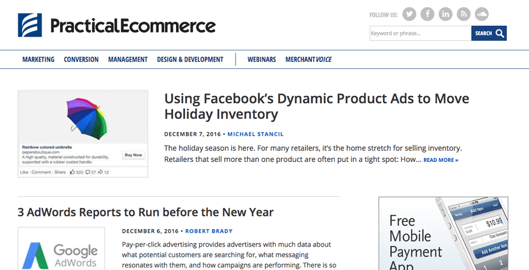Click the SoundCloud follow icon
529x270 pixels.
(x=482, y=14)
